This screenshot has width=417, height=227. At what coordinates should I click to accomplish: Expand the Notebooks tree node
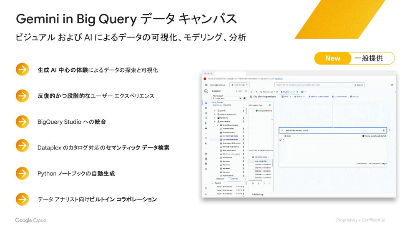(x=215, y=118)
